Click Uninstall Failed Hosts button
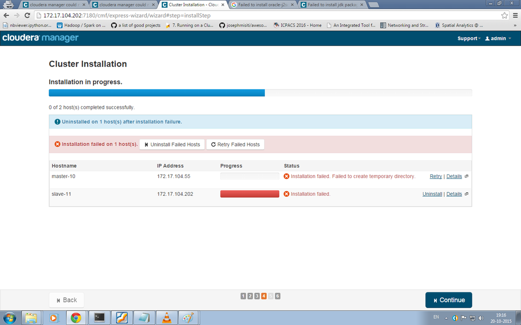Screen dimensions: 521x325 click(x=172, y=145)
